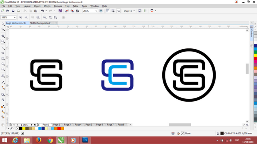
Task: Toggle Show Grid button
Action: click(x=113, y=11)
